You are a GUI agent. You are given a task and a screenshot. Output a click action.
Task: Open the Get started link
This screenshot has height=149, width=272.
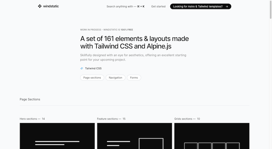pos(158,6)
